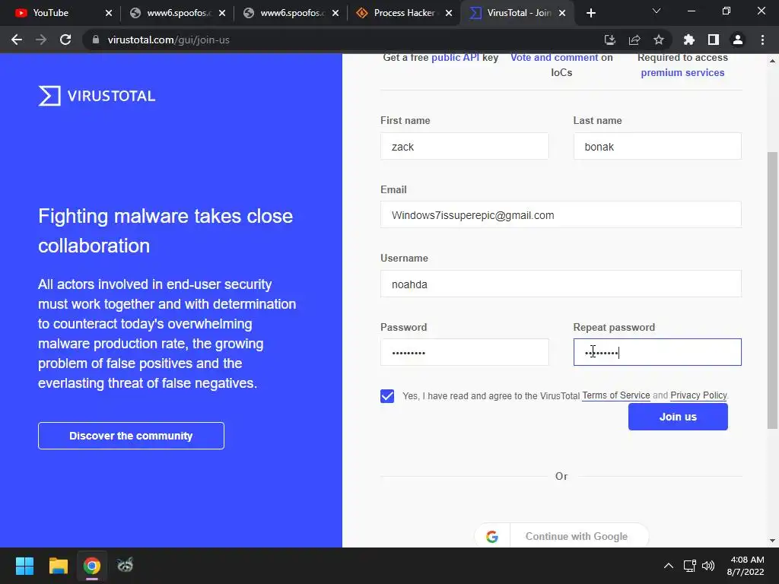The image size is (779, 584).
Task: Close the Process Hacker tab
Action: [x=449, y=13]
